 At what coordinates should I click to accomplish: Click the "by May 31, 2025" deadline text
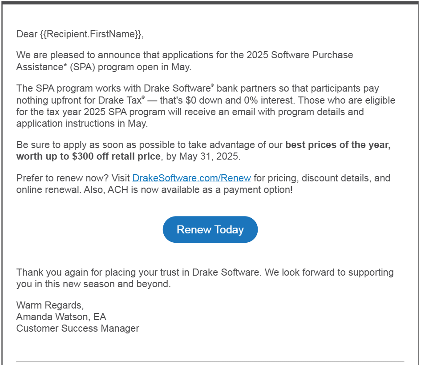203,156
